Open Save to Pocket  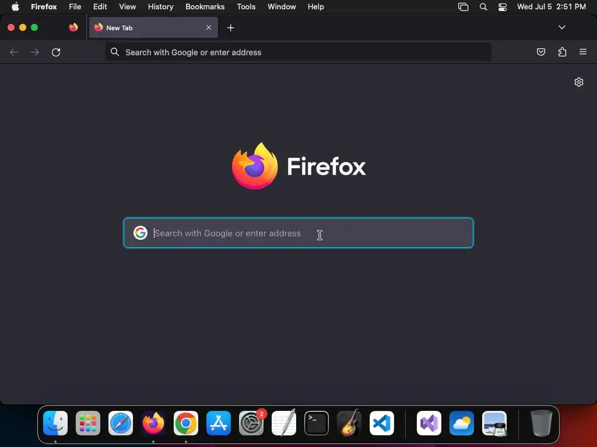click(540, 52)
